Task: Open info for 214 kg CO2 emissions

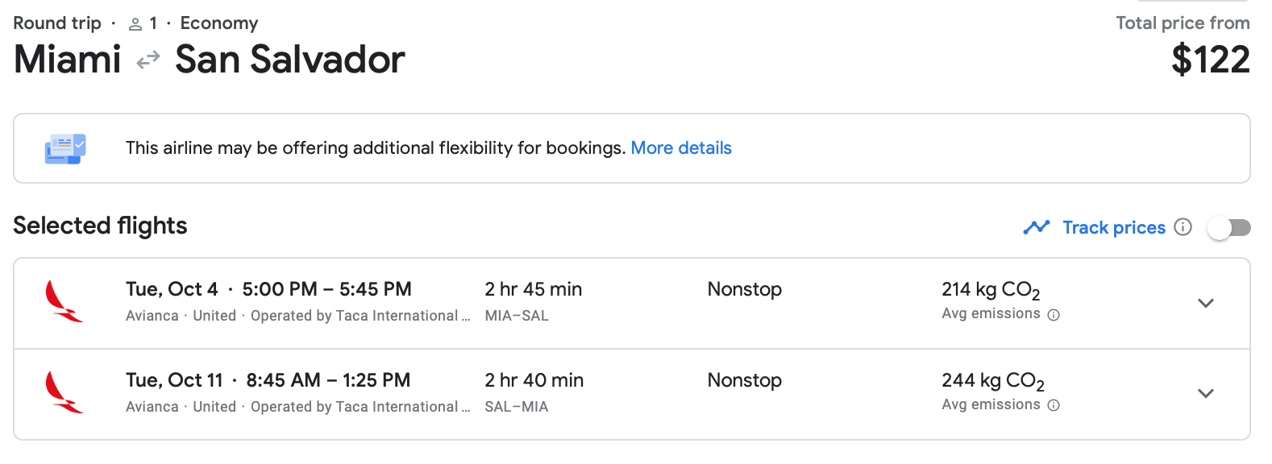Action: coord(1054,315)
